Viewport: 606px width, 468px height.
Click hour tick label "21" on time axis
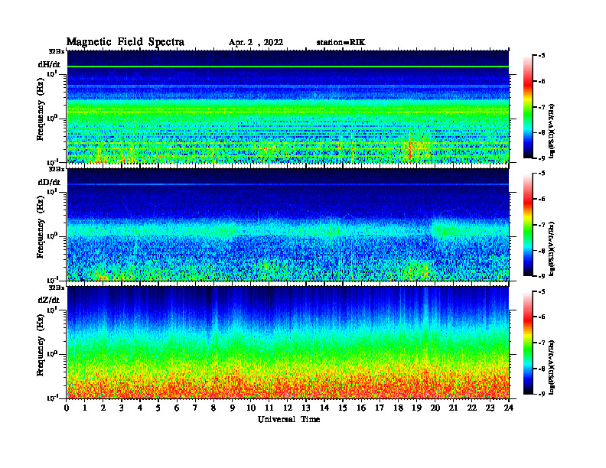[453, 408]
